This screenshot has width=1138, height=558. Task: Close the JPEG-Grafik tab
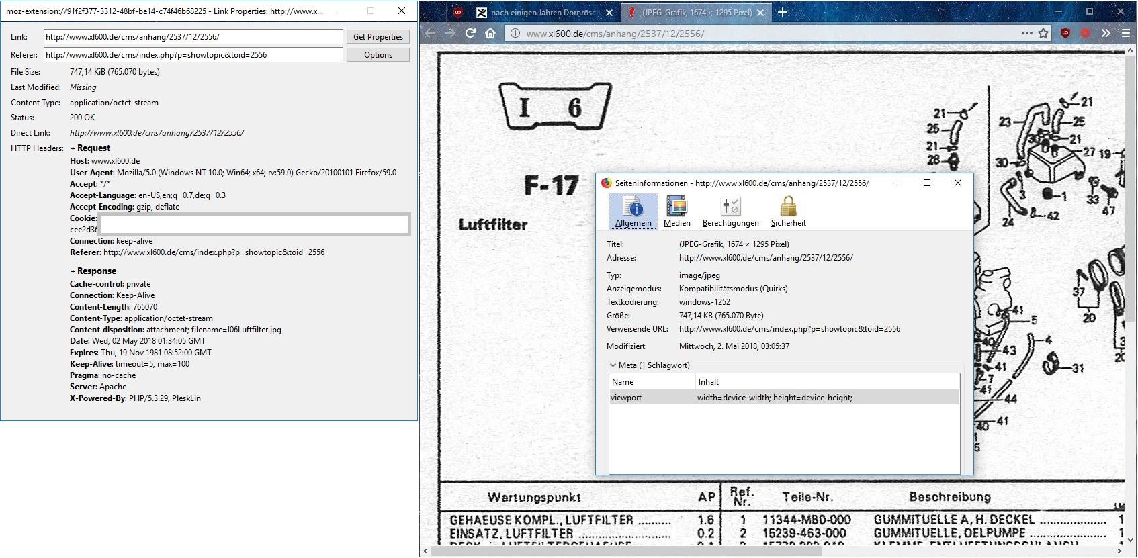tap(760, 13)
